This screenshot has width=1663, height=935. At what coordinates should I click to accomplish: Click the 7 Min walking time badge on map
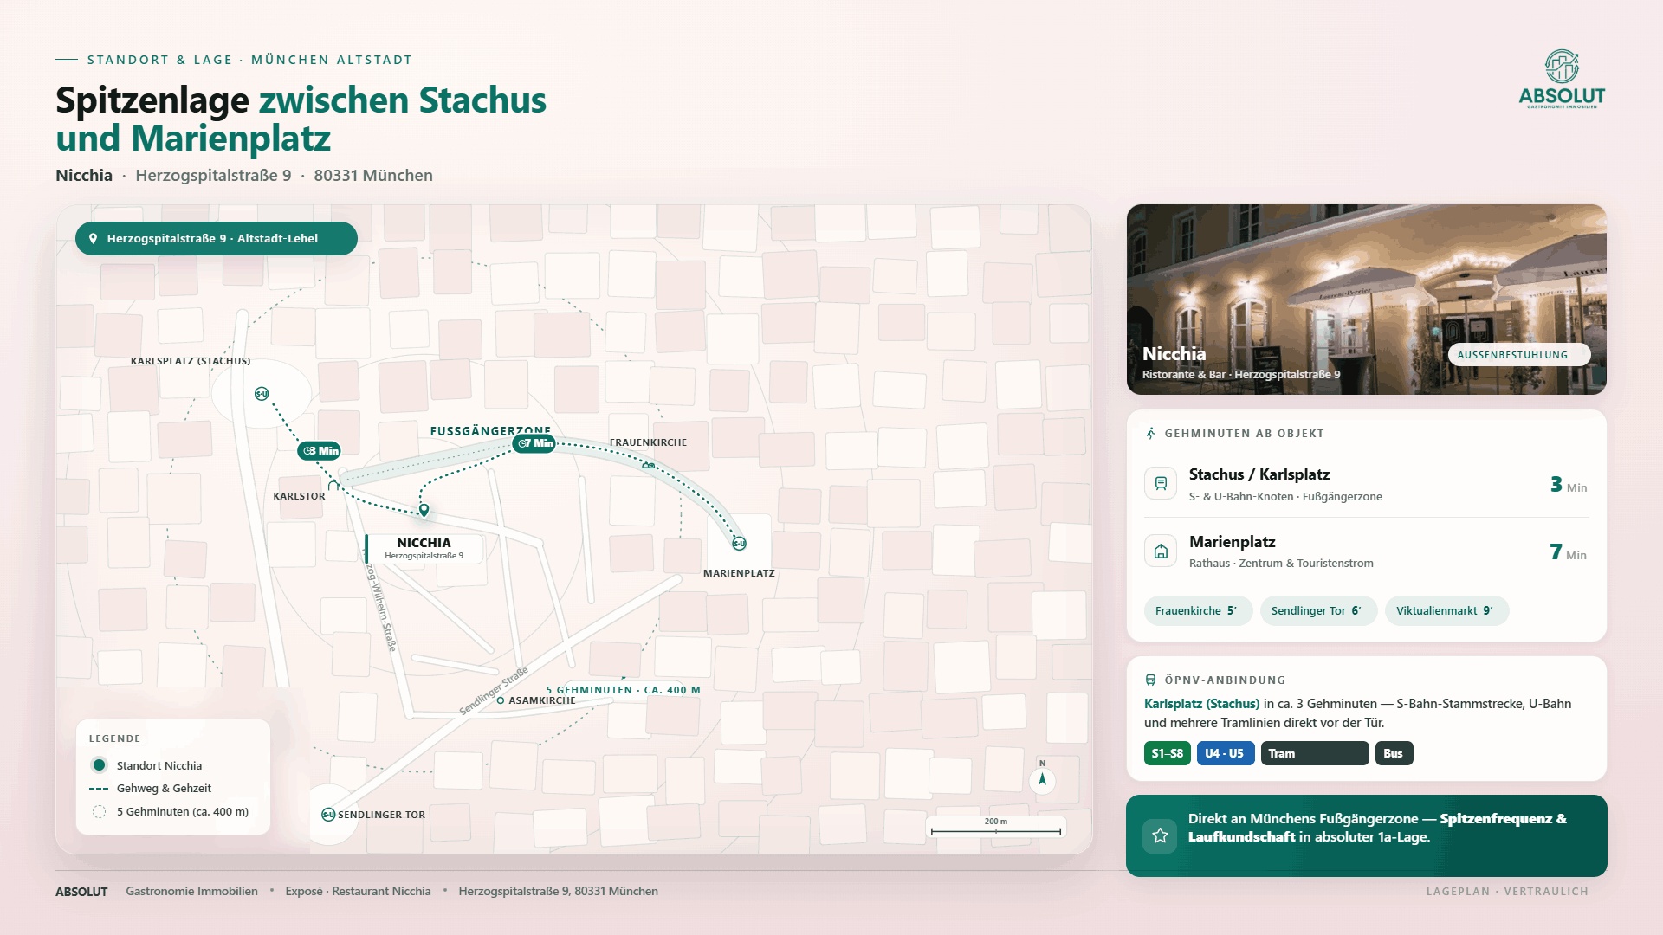click(x=534, y=443)
